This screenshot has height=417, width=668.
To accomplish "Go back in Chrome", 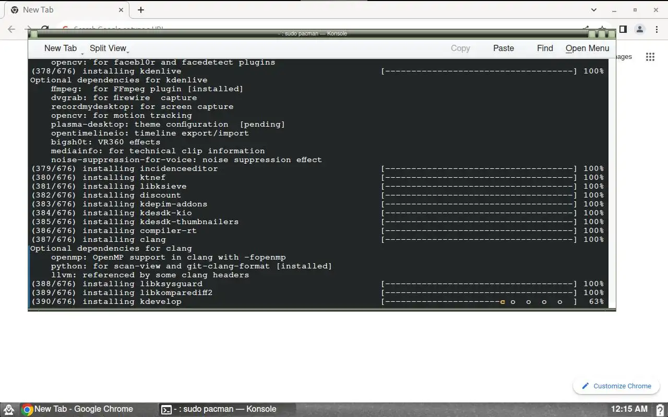I will tap(12, 29).
